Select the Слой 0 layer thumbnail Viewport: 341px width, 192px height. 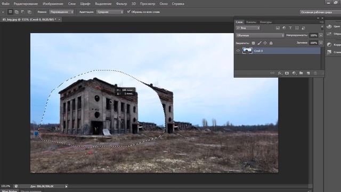click(247, 51)
